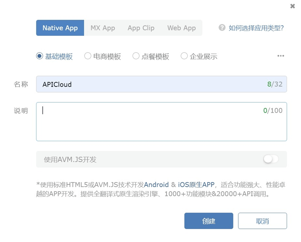Focus the 名称 field containing APICloud
The image size is (301, 242).
pyautogui.click(x=161, y=84)
